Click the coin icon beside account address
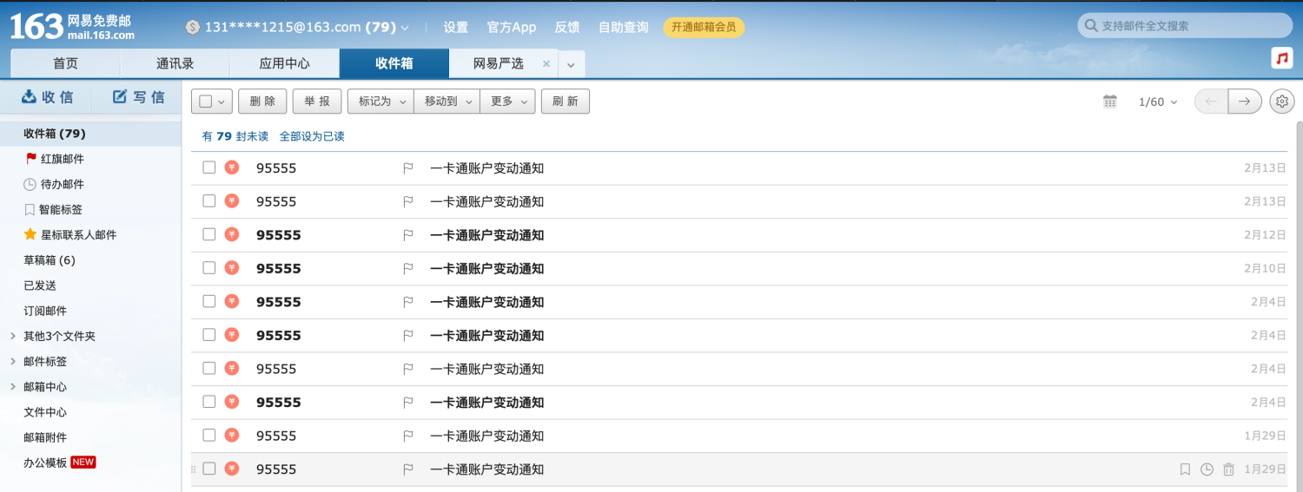This screenshot has width=1303, height=492. click(x=193, y=27)
